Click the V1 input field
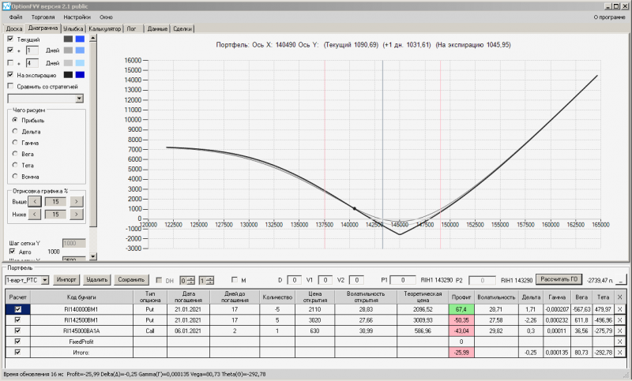 click(x=325, y=280)
